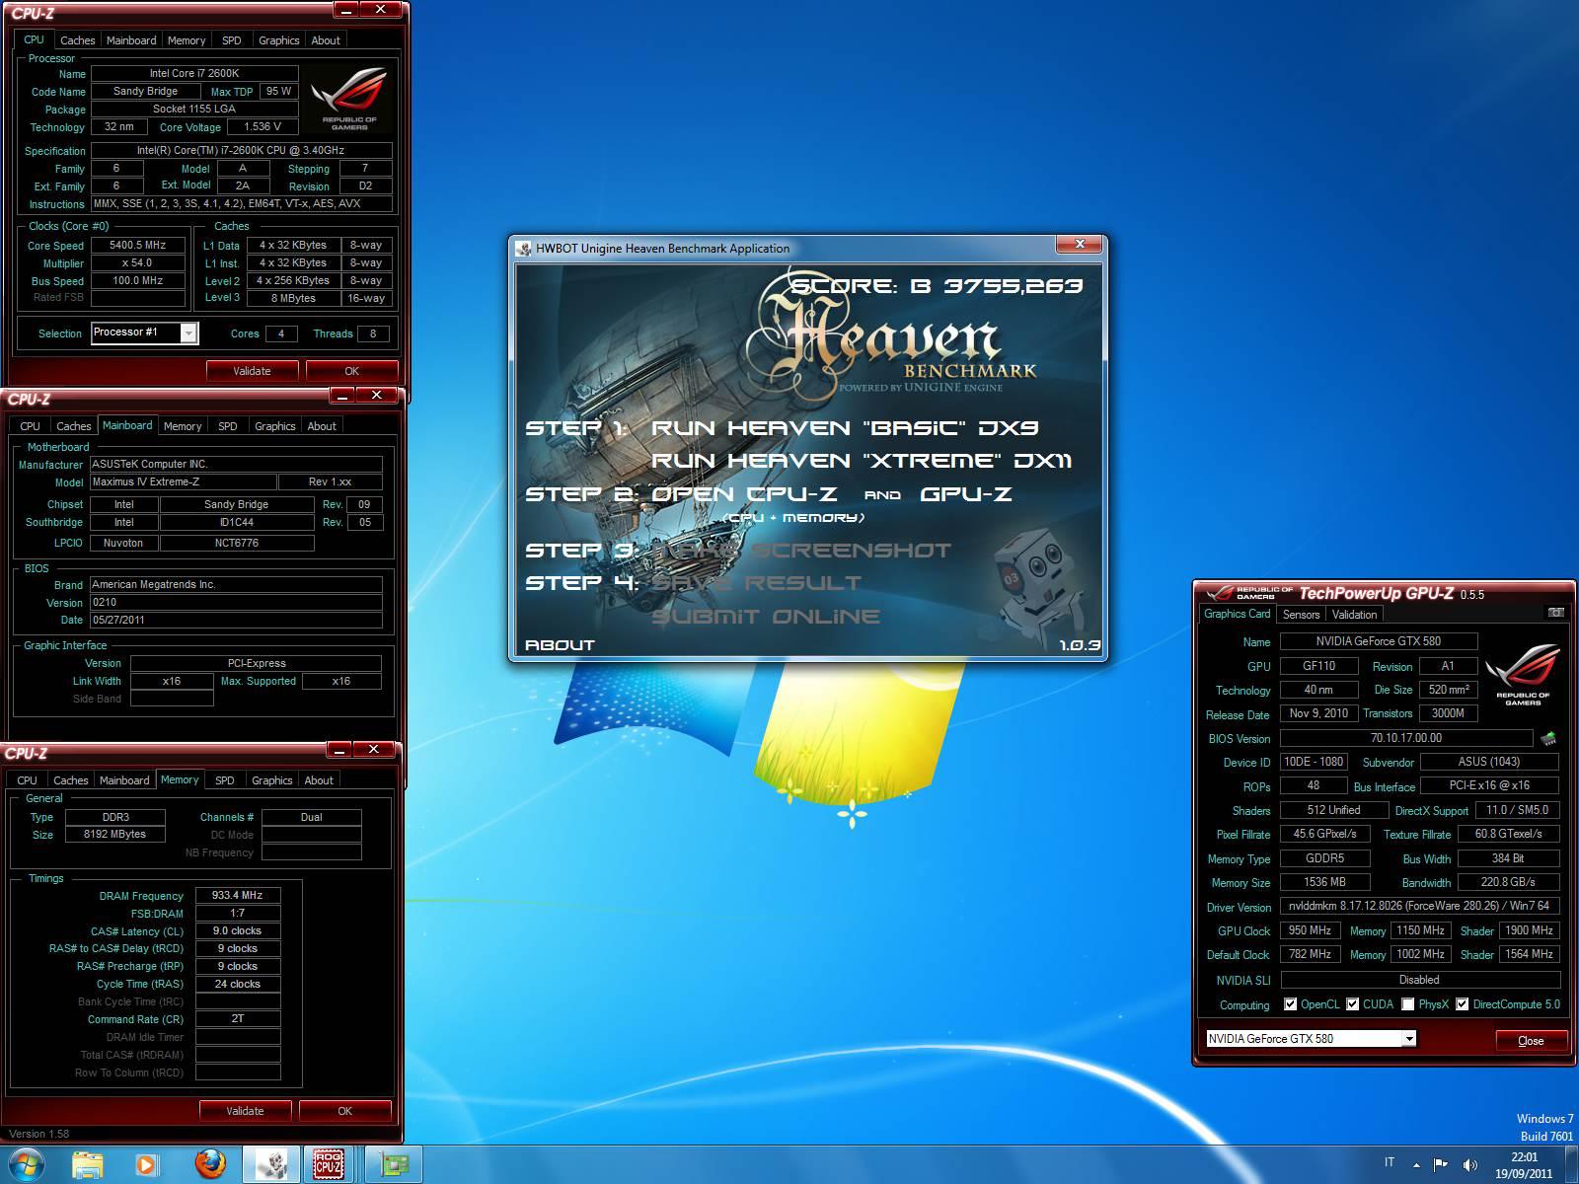
Task: Open Graphics tab in bottom CPU-Z window
Action: click(x=271, y=780)
